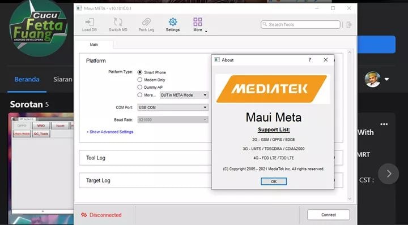The image size is (408, 225).
Task: Click the About dialog help question mark
Action: tap(309, 60)
